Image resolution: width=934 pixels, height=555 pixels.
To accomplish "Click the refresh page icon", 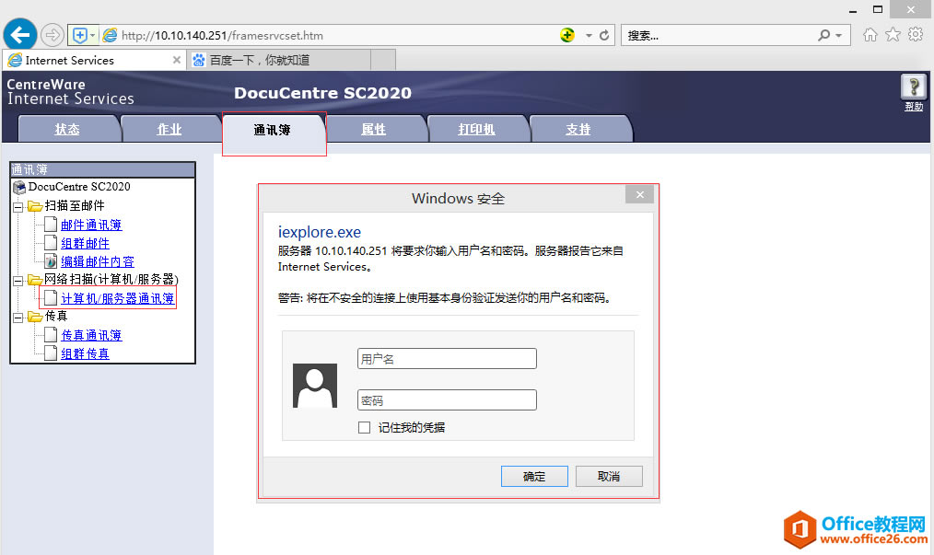I will coord(604,35).
